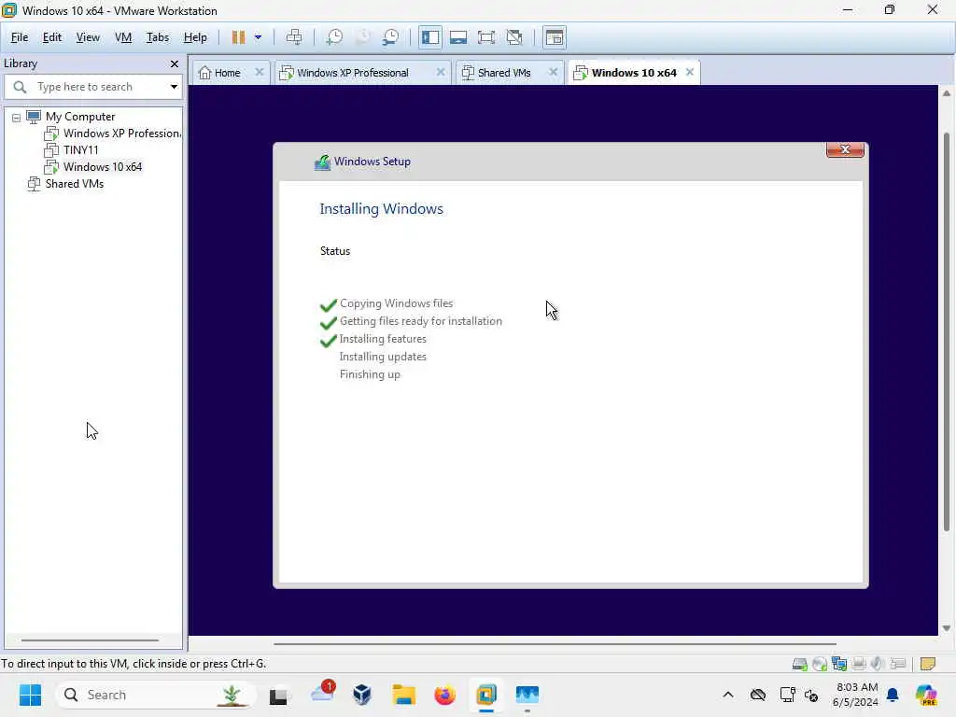Click the Windows 10 x64 tab
This screenshot has height=717, width=956.
(x=634, y=73)
